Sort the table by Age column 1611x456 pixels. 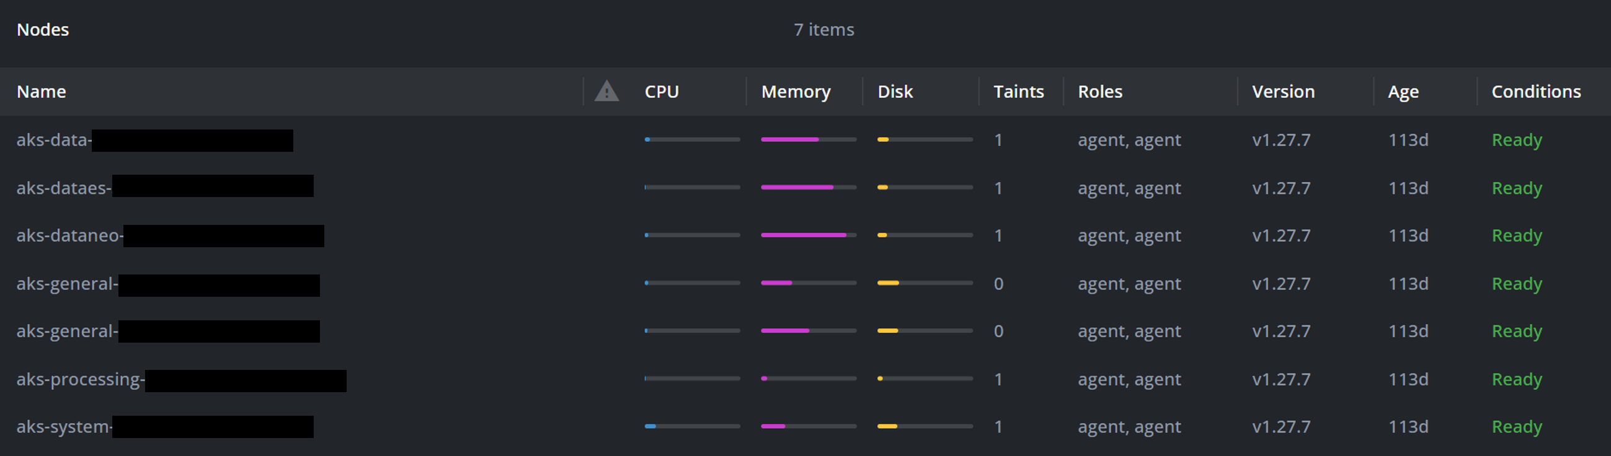click(1403, 92)
